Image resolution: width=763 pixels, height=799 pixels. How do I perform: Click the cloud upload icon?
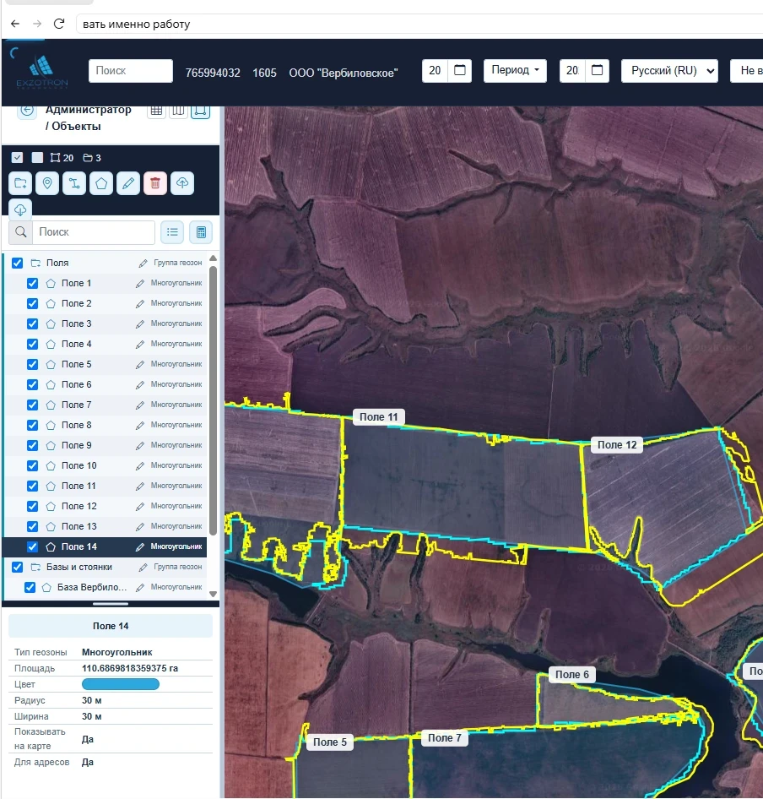click(182, 183)
